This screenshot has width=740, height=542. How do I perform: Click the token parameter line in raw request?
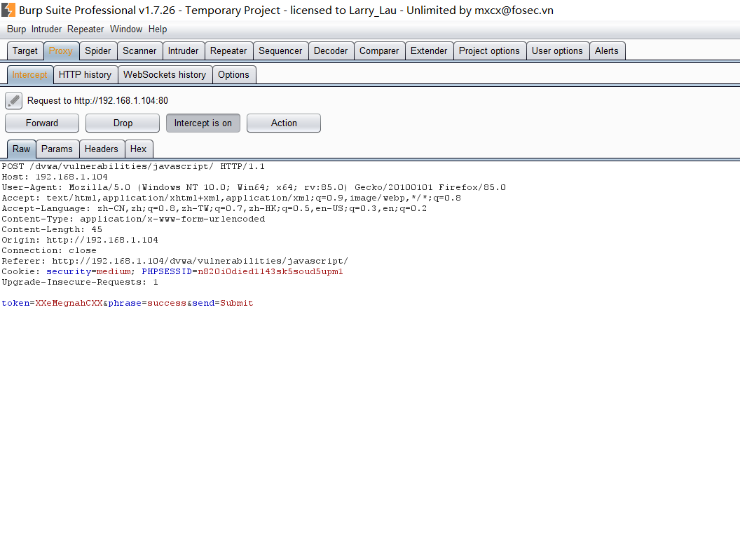[127, 303]
